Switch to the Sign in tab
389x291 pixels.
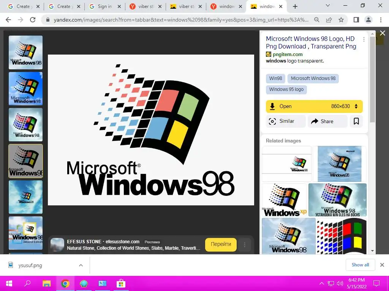click(105, 6)
